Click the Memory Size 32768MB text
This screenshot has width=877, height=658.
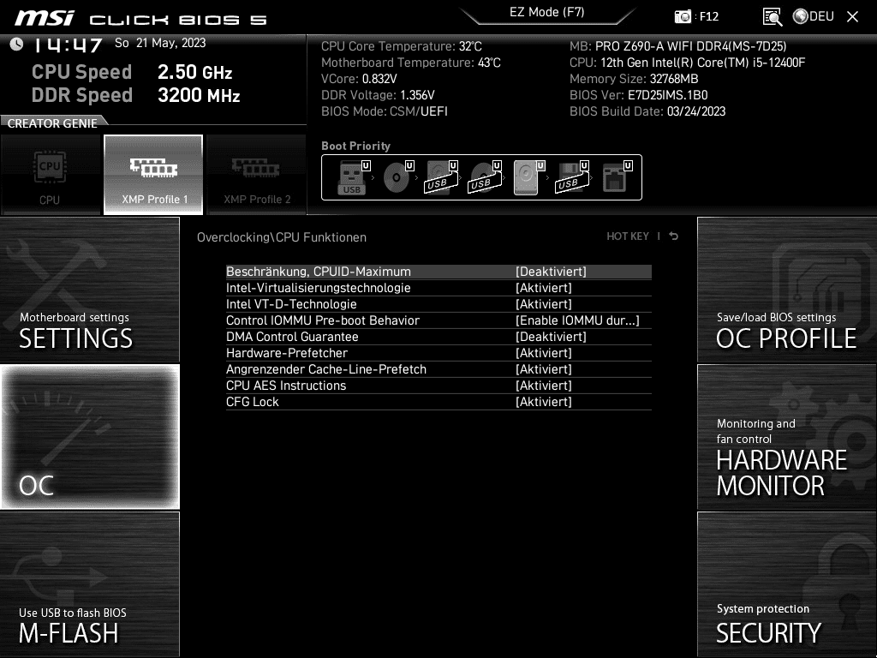click(x=634, y=78)
